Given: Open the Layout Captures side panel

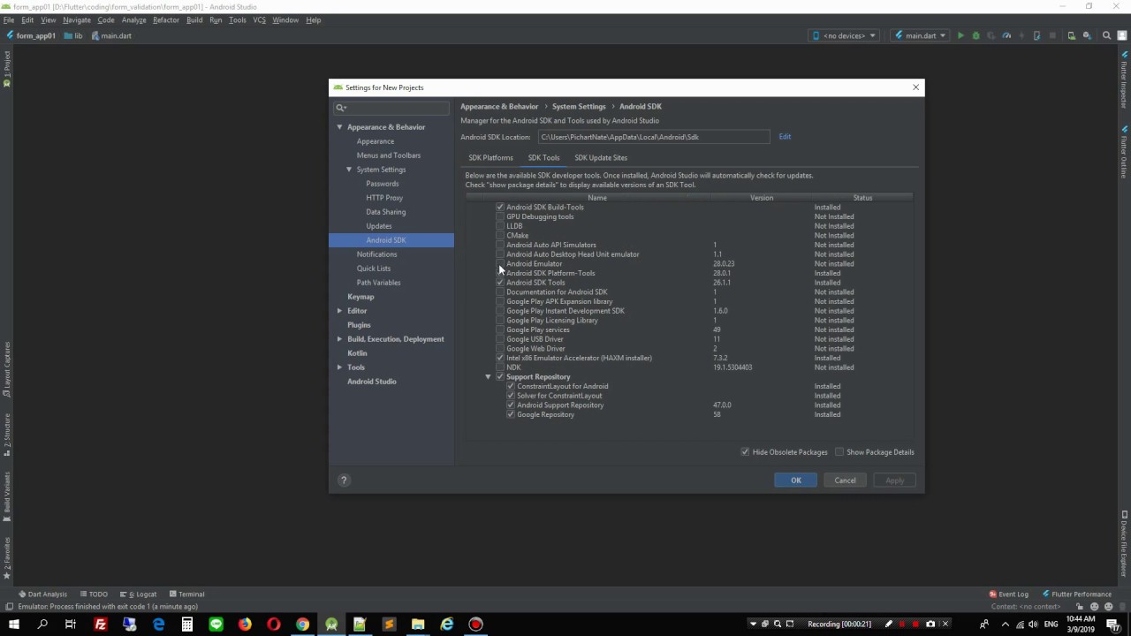Looking at the screenshot, I should [x=7, y=367].
